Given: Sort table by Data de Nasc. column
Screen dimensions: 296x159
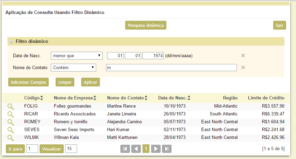Looking at the screenshot, I should coord(174,98).
